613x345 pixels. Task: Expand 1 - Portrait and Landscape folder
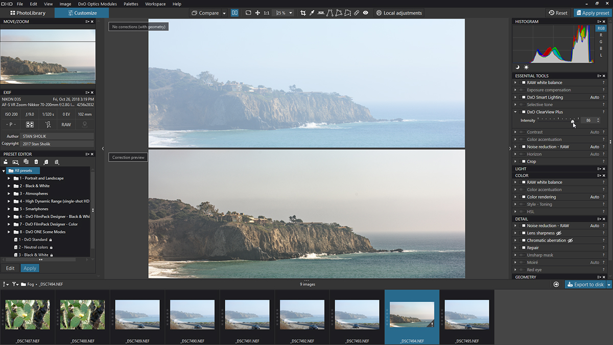[9, 178]
